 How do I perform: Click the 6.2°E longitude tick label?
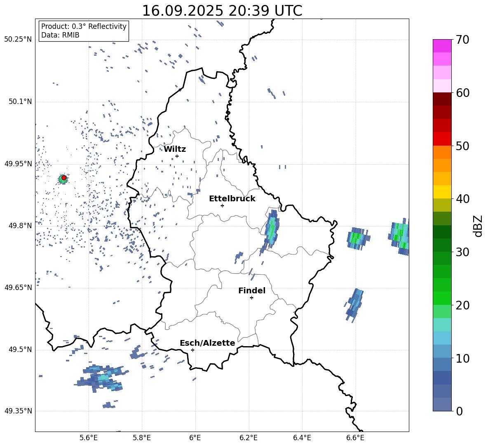click(249, 438)
